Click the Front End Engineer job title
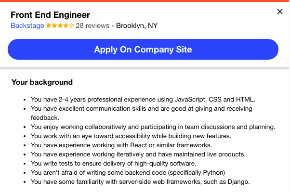The image size is (290, 193). (50, 15)
